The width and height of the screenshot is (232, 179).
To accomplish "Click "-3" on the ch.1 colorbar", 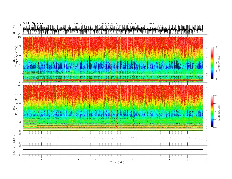I will coord(216,47).
